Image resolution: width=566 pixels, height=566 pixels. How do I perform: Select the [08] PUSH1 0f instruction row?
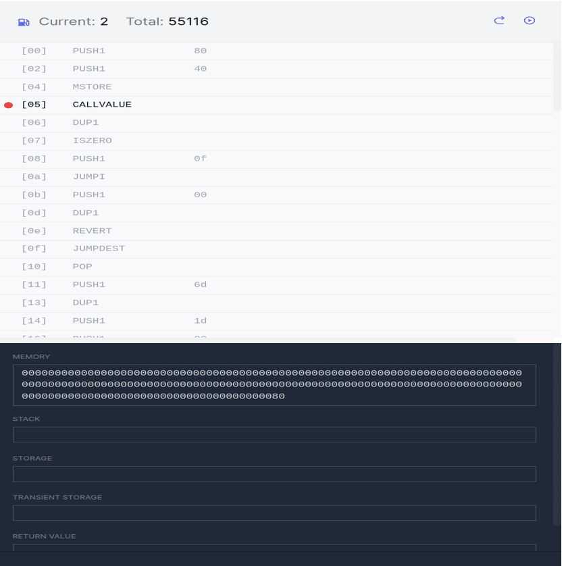pos(276,159)
